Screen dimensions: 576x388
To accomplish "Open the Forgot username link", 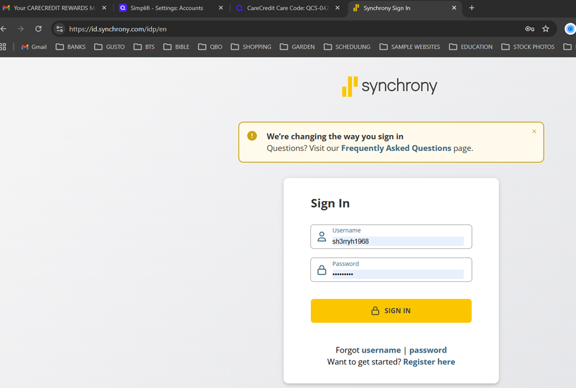I will tap(381, 350).
